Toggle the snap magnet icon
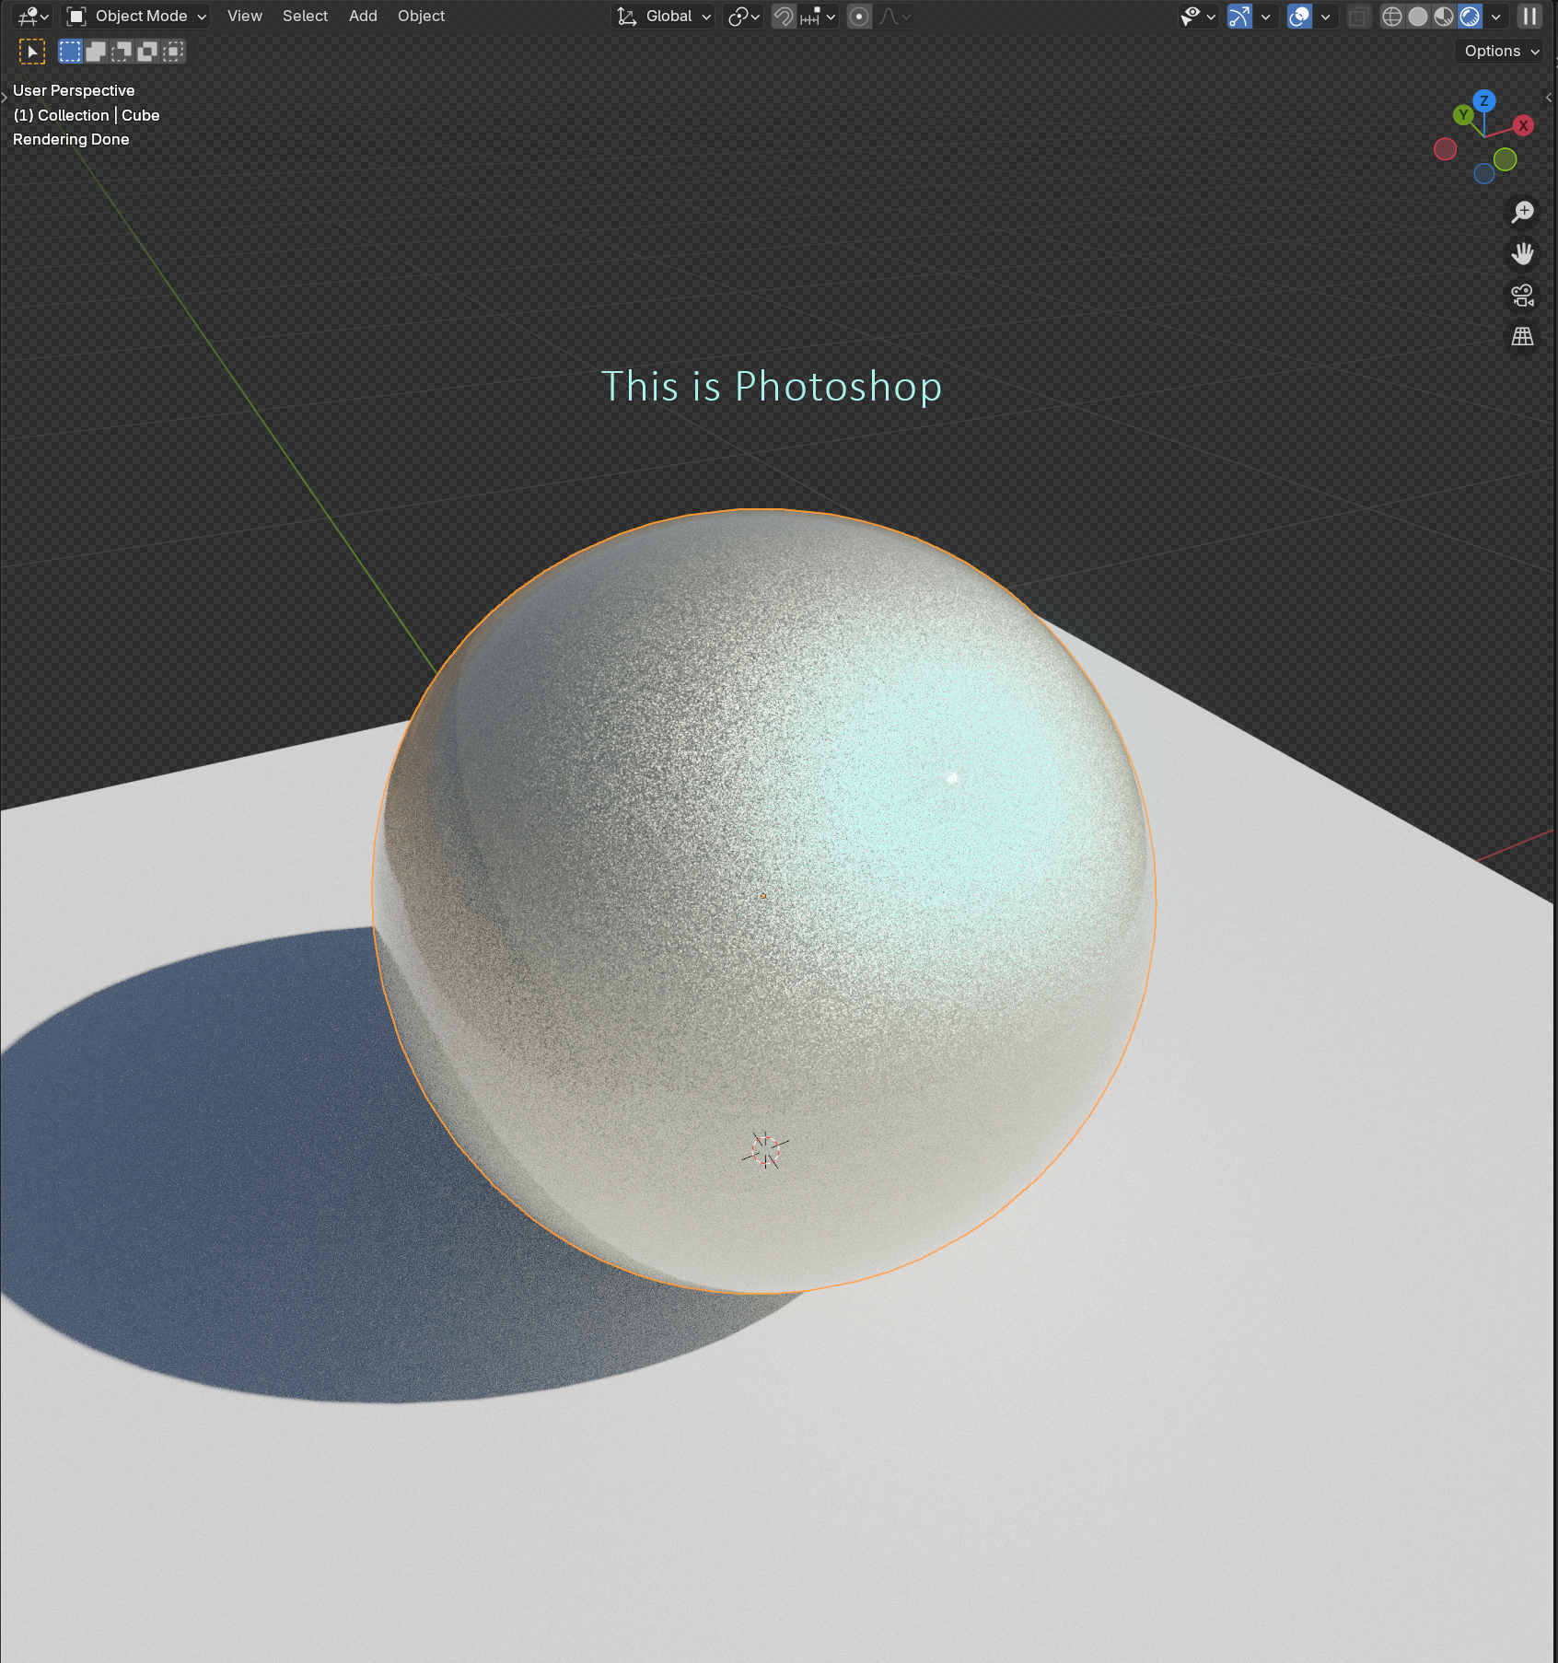This screenshot has height=1663, width=1558. click(x=784, y=17)
